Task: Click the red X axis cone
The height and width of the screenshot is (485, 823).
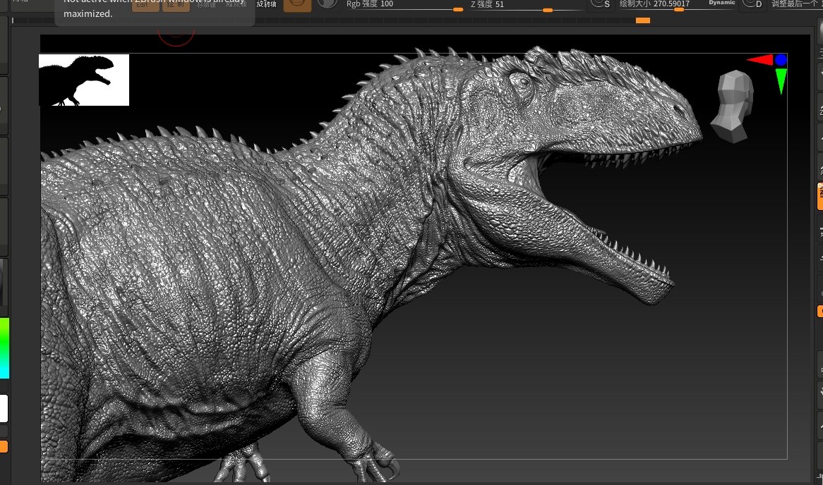Action: pyautogui.click(x=761, y=60)
